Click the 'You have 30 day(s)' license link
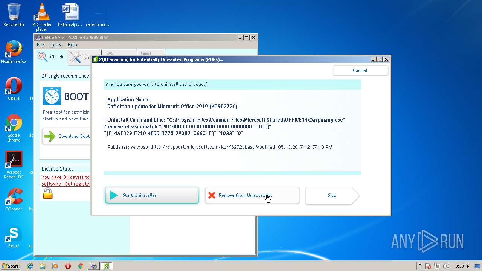 [x=66, y=177]
